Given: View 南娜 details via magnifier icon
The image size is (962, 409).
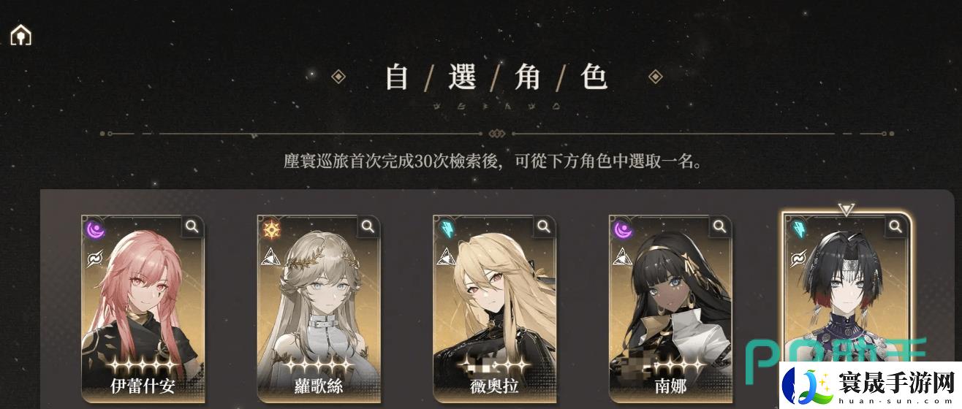Looking at the screenshot, I should pos(719,226).
